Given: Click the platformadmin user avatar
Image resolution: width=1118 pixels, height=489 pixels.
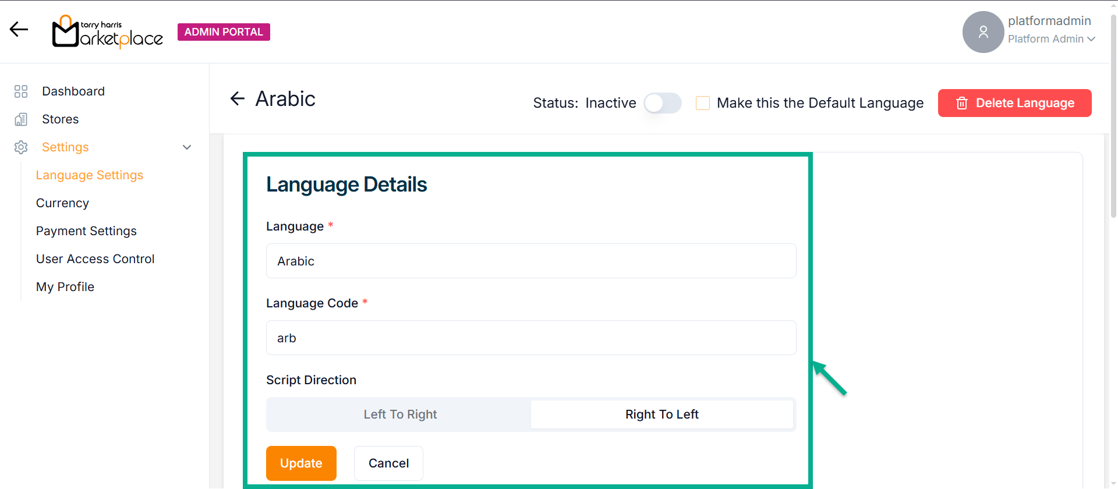Looking at the screenshot, I should pos(983,32).
